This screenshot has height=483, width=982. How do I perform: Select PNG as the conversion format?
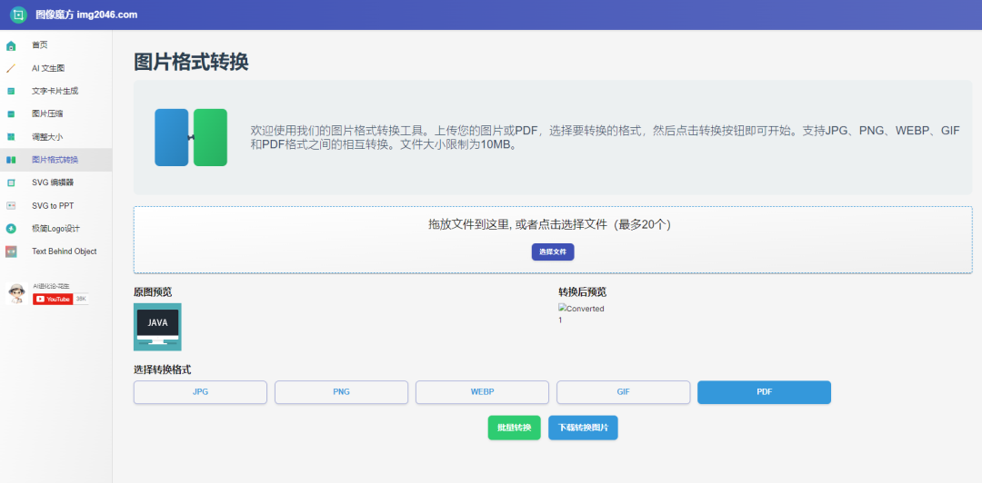tap(341, 392)
